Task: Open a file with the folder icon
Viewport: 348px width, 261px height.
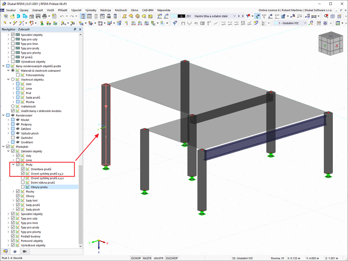Action: pyautogui.click(x=12, y=16)
